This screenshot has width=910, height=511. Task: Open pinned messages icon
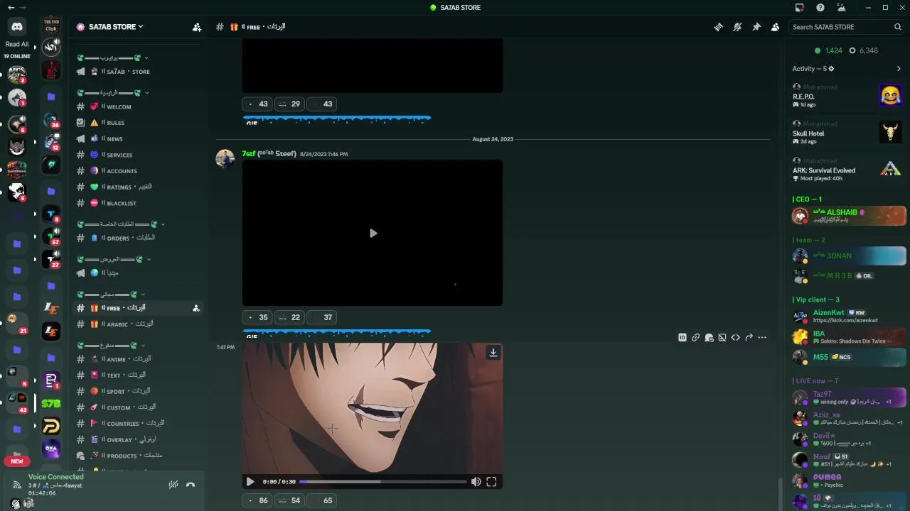click(x=756, y=27)
